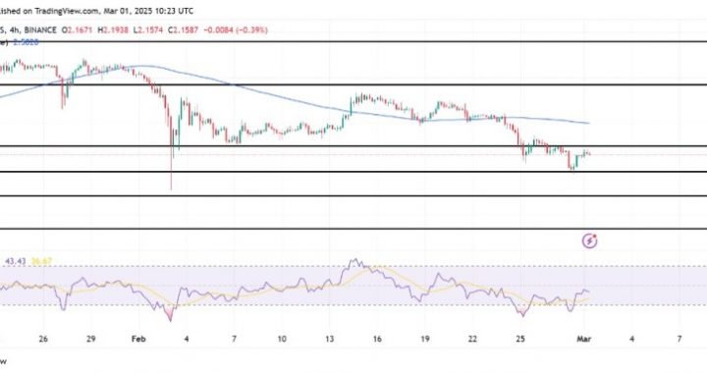Image resolution: width=707 pixels, height=373 pixels.
Task: Click the "4h" timeframe label
Action: 15,30
